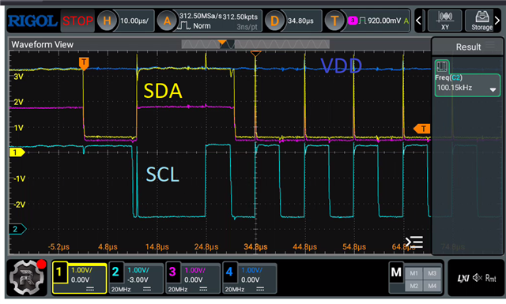Tap the 312.50MSa/s sample rate readout
The width and height of the screenshot is (506, 304).
[x=200, y=16]
